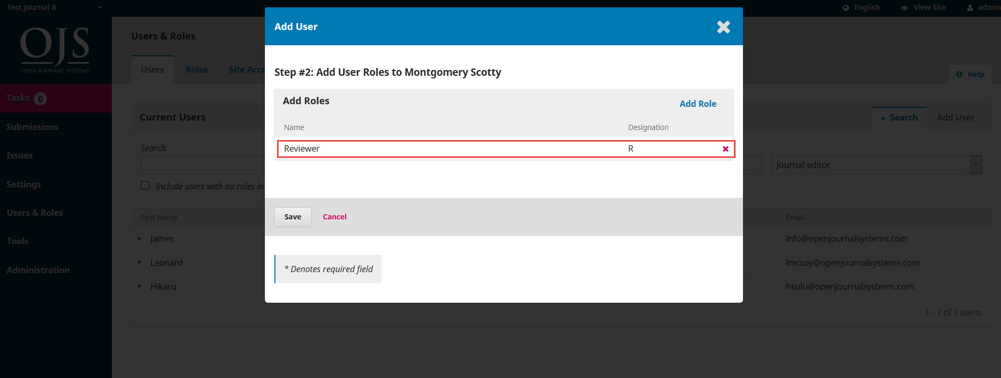Click email info@openjournalsystems.com
The width and height of the screenshot is (1001, 378).
point(846,238)
